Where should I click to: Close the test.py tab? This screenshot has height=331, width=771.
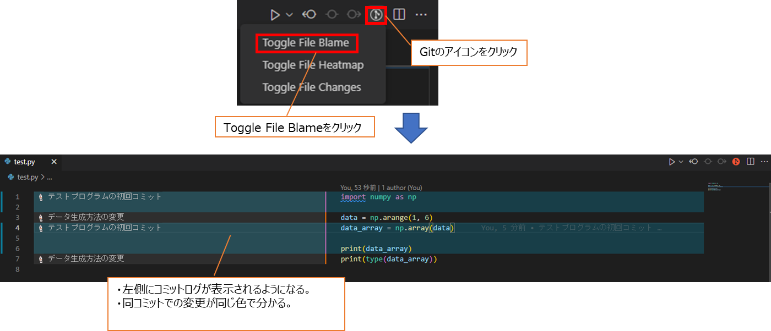(x=53, y=161)
